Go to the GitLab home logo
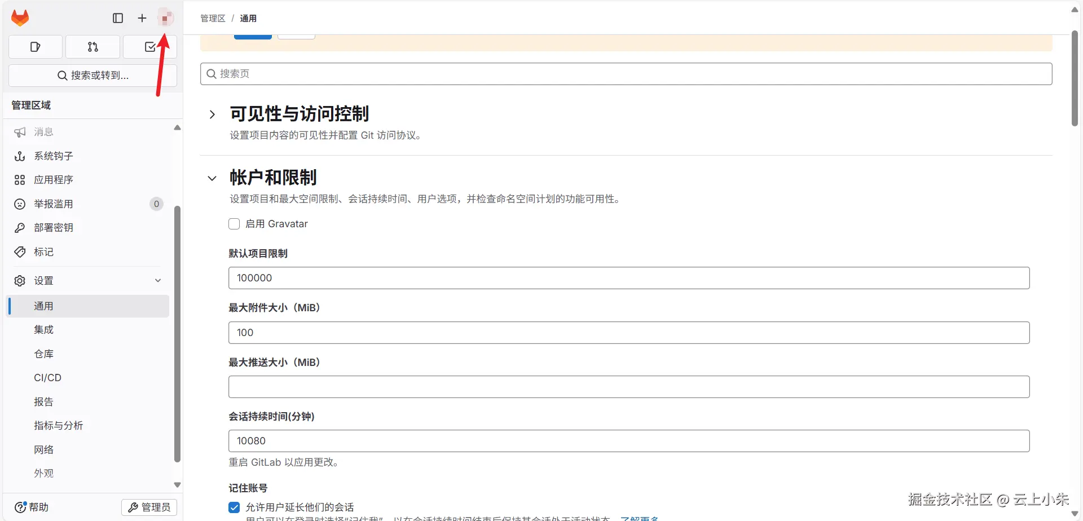The image size is (1083, 521). (20, 18)
